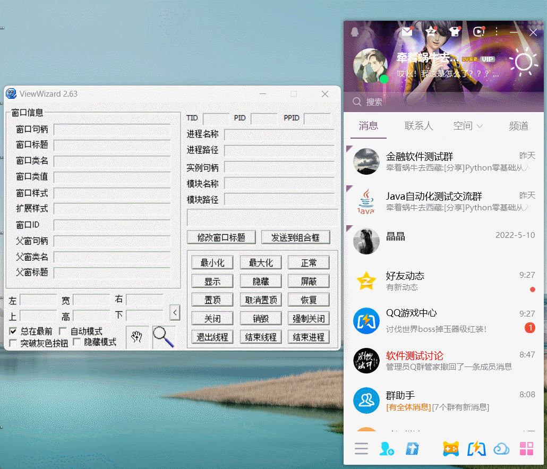Click the 晶晶 contact avatar
The width and height of the screenshot is (547, 469).
[366, 241]
